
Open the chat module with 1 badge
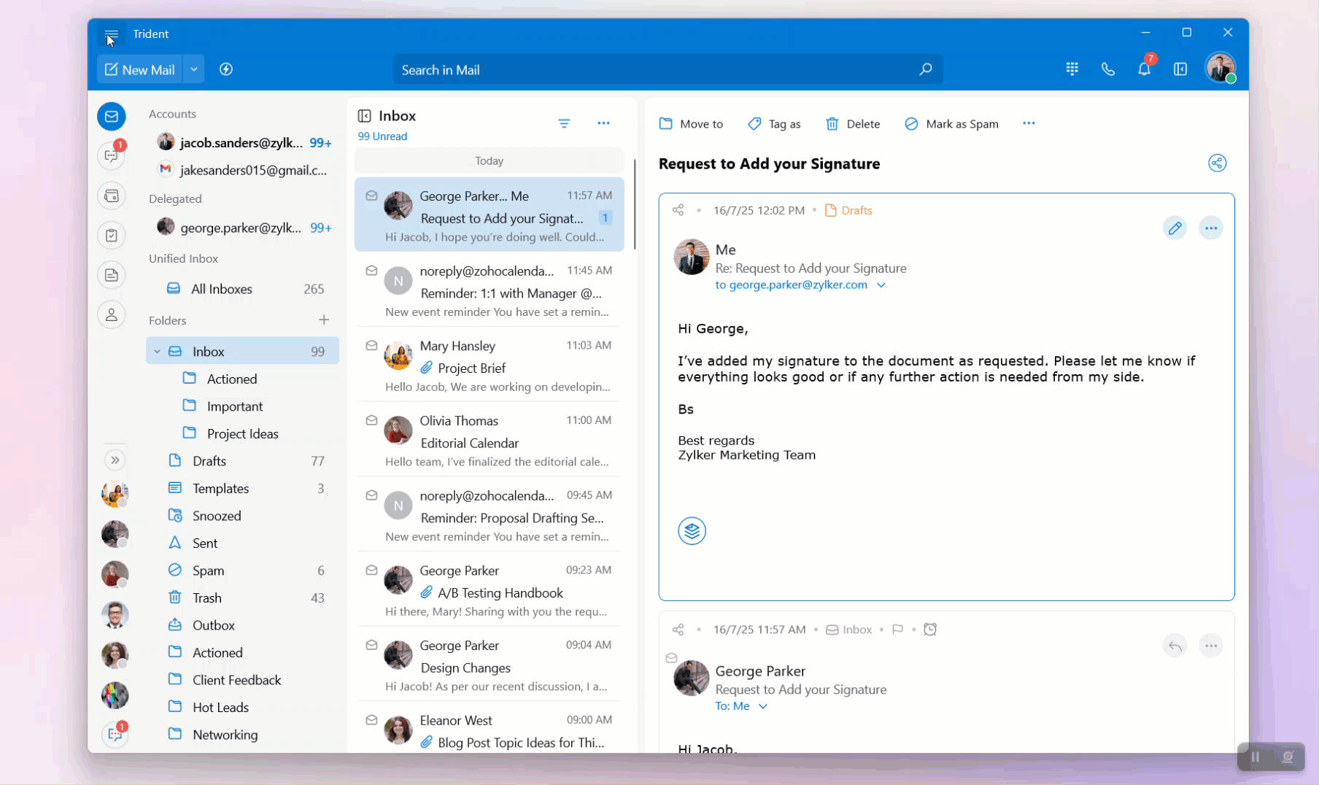[112, 155]
